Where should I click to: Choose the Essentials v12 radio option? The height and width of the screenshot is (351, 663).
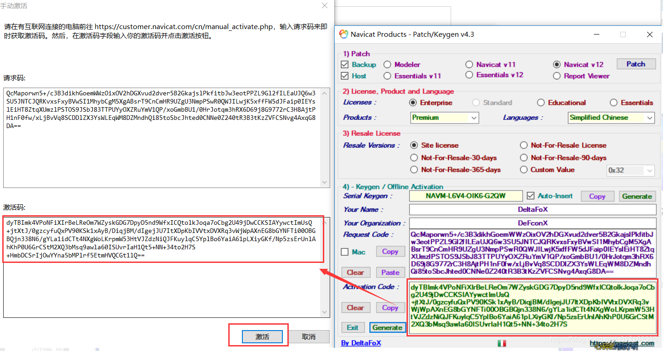click(469, 75)
